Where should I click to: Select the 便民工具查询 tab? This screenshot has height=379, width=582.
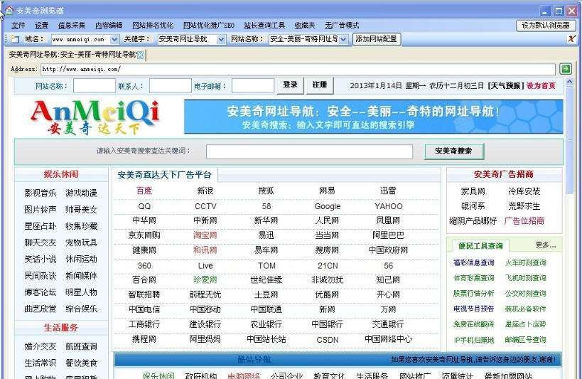480,245
